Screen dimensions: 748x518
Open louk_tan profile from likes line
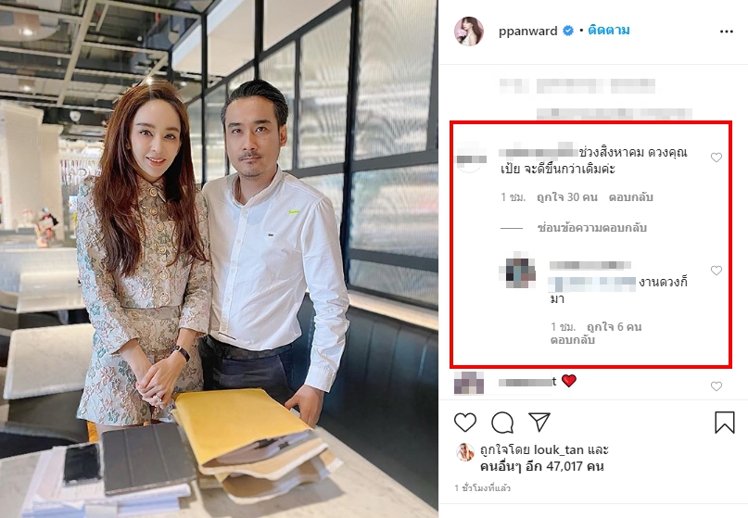(x=559, y=449)
